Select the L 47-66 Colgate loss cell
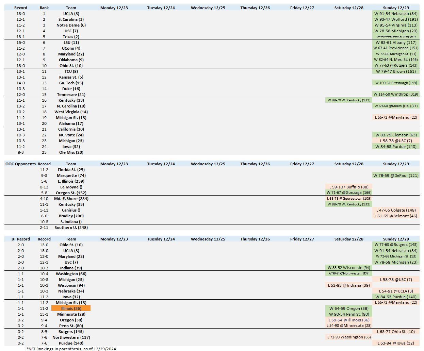Viewport: 424px width, 351px height. tap(396, 210)
